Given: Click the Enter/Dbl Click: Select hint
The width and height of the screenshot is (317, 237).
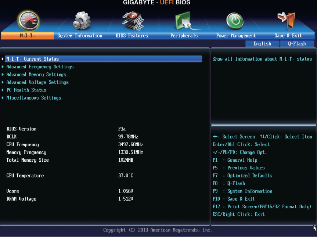Looking at the screenshot, I should (x=241, y=144).
